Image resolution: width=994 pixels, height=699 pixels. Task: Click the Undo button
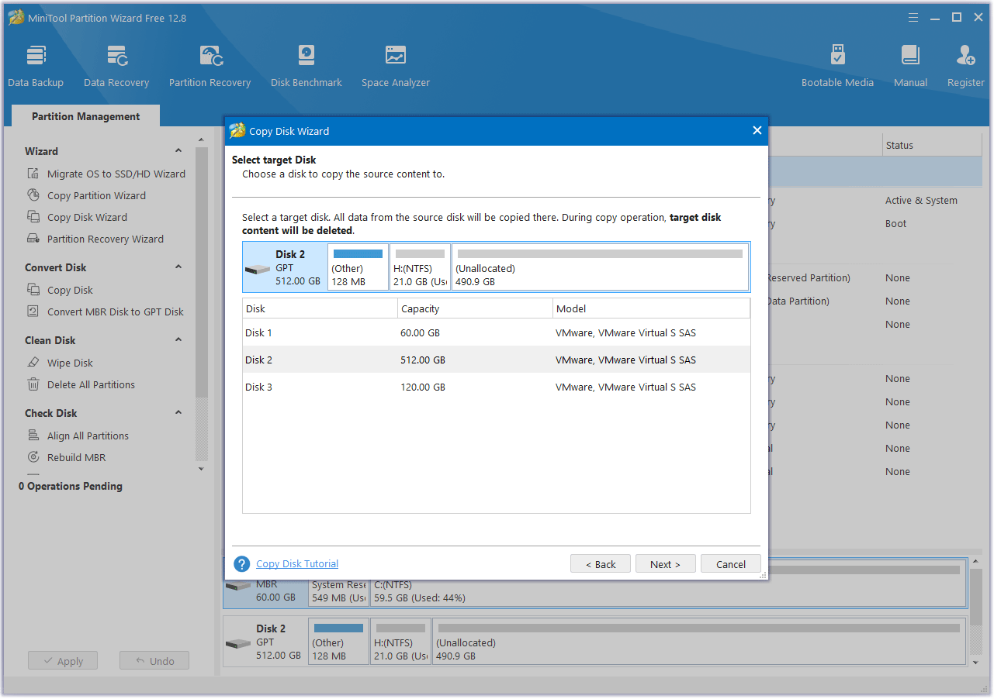click(x=154, y=661)
